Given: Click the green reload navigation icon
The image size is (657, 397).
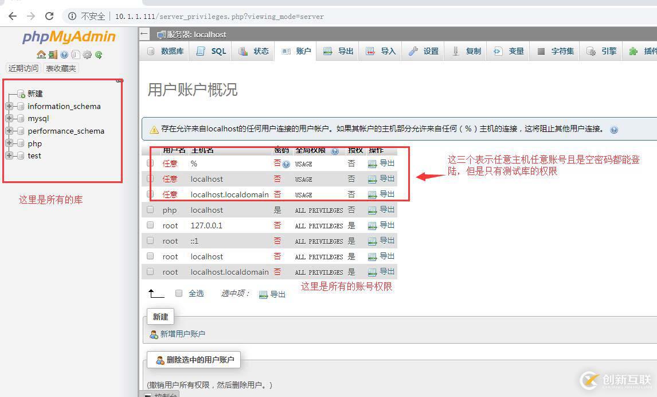Looking at the screenshot, I should (99, 55).
